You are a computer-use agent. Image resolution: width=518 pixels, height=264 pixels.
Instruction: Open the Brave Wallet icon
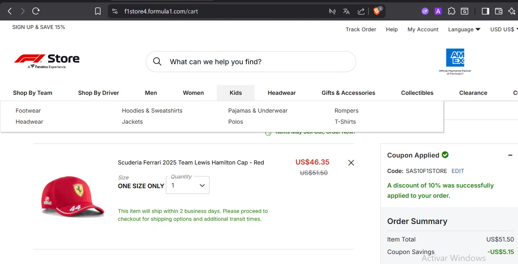pyautogui.click(x=498, y=11)
